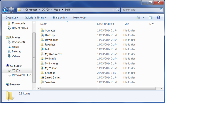The image size is (201, 113).
Task: Click the refresh icon beside address bar
Action: coord(117,10)
